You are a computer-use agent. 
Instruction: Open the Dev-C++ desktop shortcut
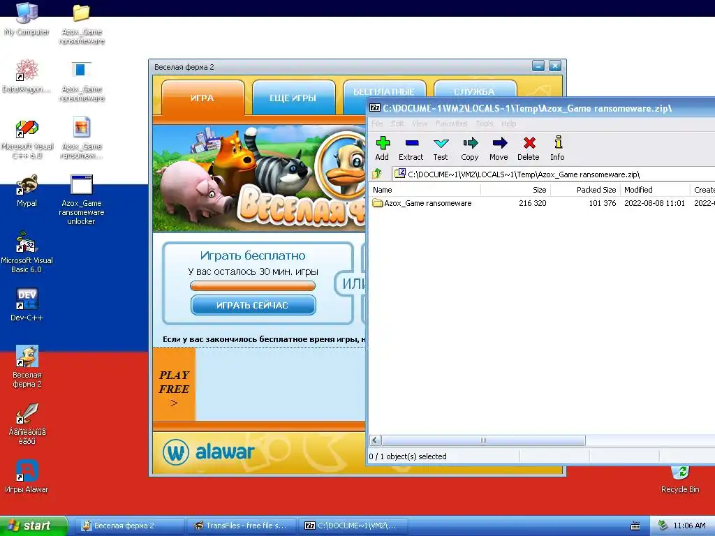click(27, 304)
